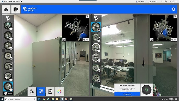Image resolution: width=179 pixels, height=101 pixels.
Task: Go to the Home screen
Action: (6, 9)
